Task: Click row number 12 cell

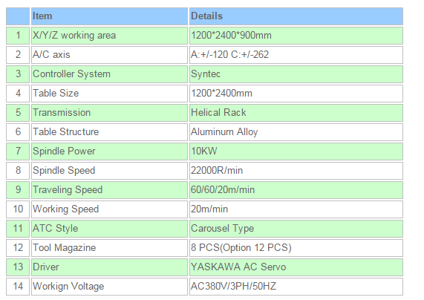Action: pos(18,248)
